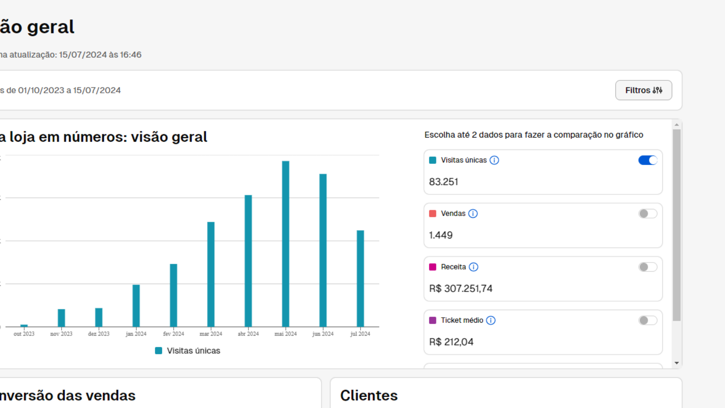This screenshot has height=408, width=725.
Task: Open the Filtros button
Action: tap(643, 90)
